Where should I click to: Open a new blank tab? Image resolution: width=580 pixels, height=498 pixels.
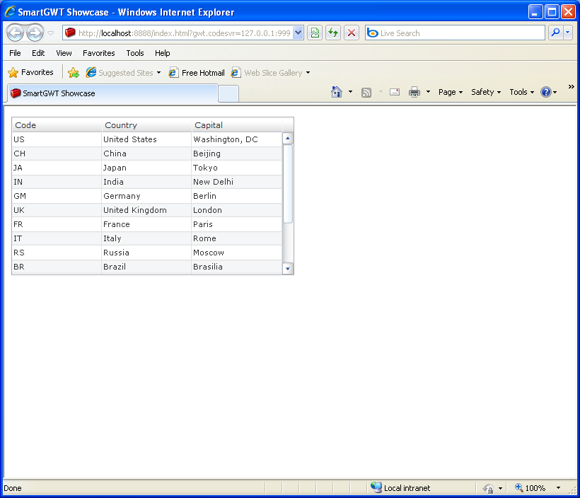point(228,93)
